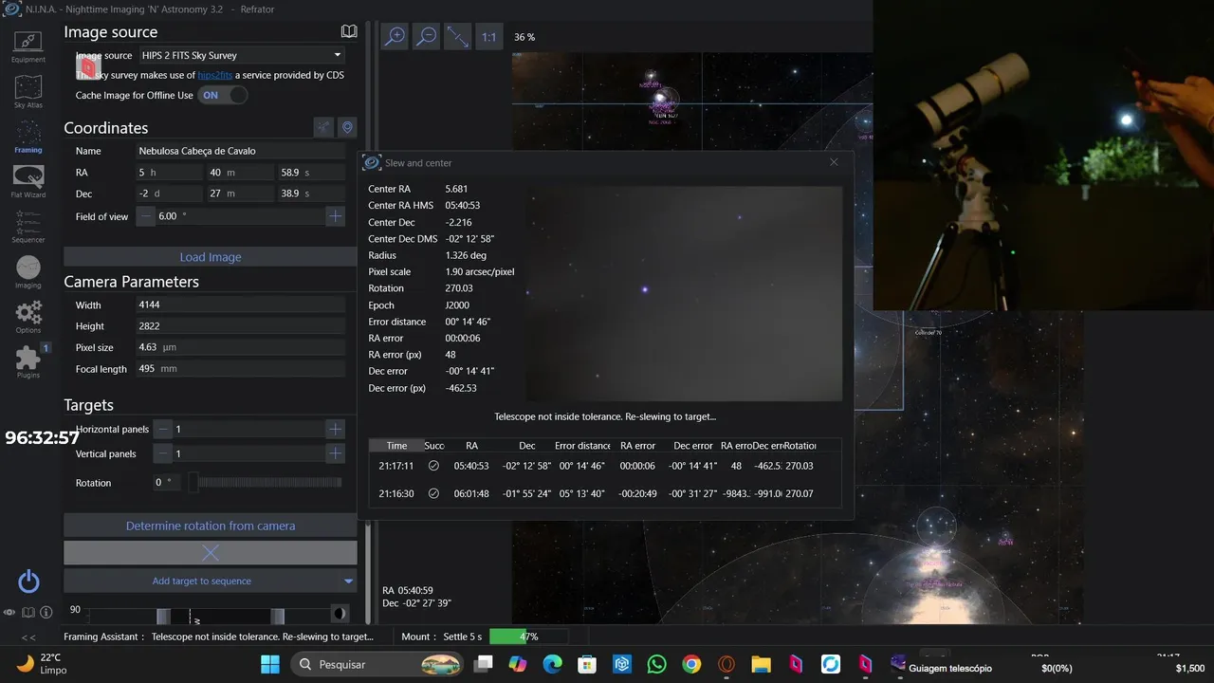Collapse the sidebar with the double chevron

(28, 637)
